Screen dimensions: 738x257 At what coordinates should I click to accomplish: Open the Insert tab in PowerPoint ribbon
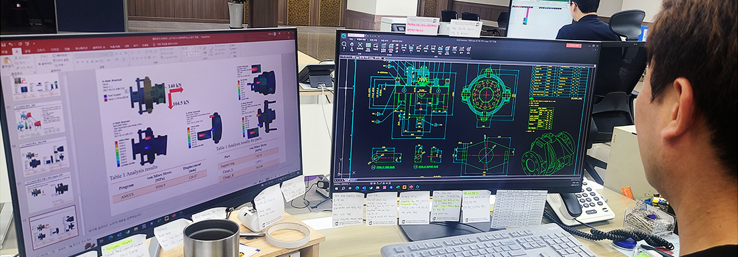[28, 51]
